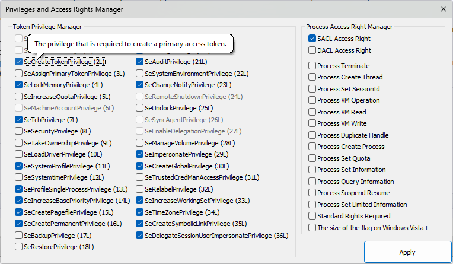Close the Privileges and Access Rights Manager dialog
Image resolution: width=453 pixels, height=264 pixels.
(x=442, y=9)
